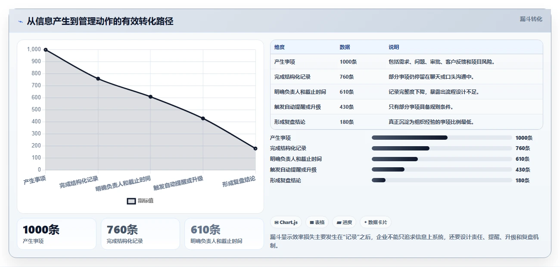The image size is (560, 267).
Task: Click the 760条 value in the table
Action: point(347,77)
